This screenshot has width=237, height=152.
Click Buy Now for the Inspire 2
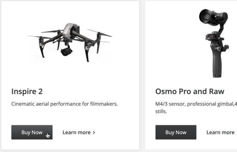click(32, 132)
